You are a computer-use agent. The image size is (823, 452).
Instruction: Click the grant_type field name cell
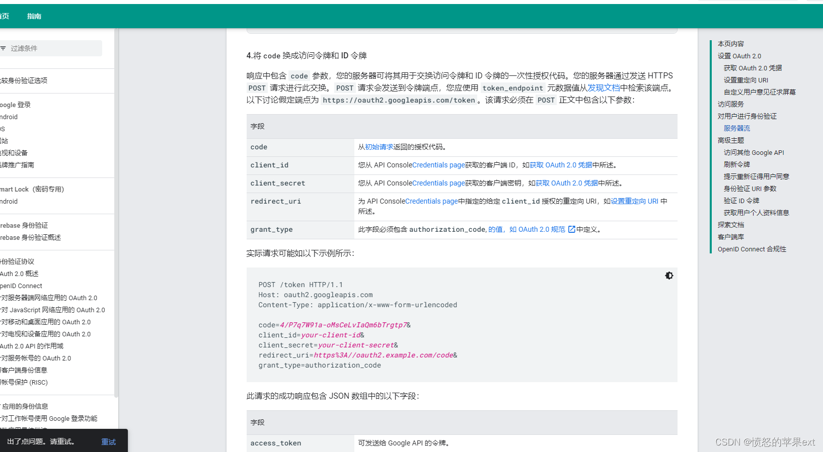click(300, 230)
